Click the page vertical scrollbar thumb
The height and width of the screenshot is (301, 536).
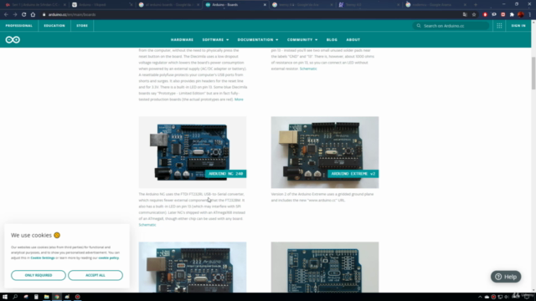[533, 74]
